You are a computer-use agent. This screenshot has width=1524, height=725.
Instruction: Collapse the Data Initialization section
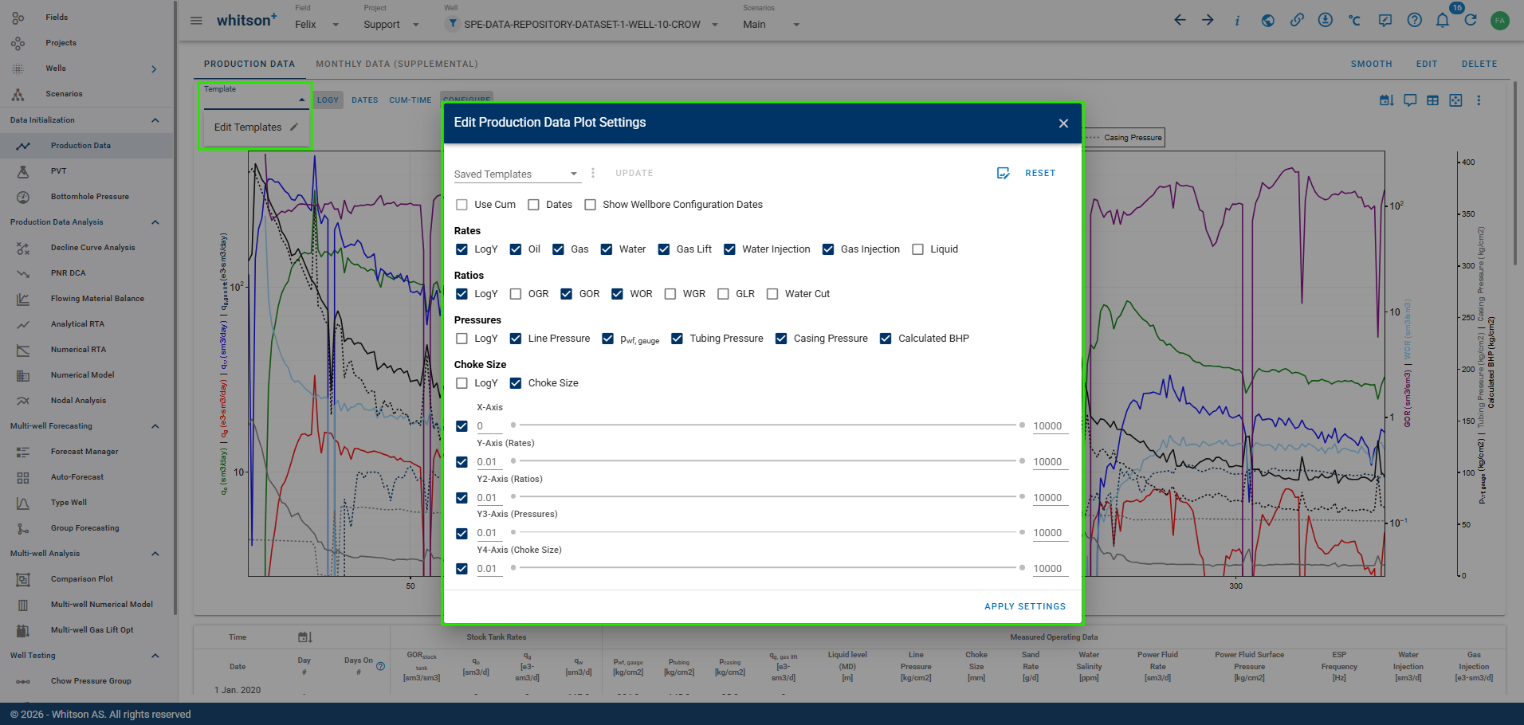155,120
